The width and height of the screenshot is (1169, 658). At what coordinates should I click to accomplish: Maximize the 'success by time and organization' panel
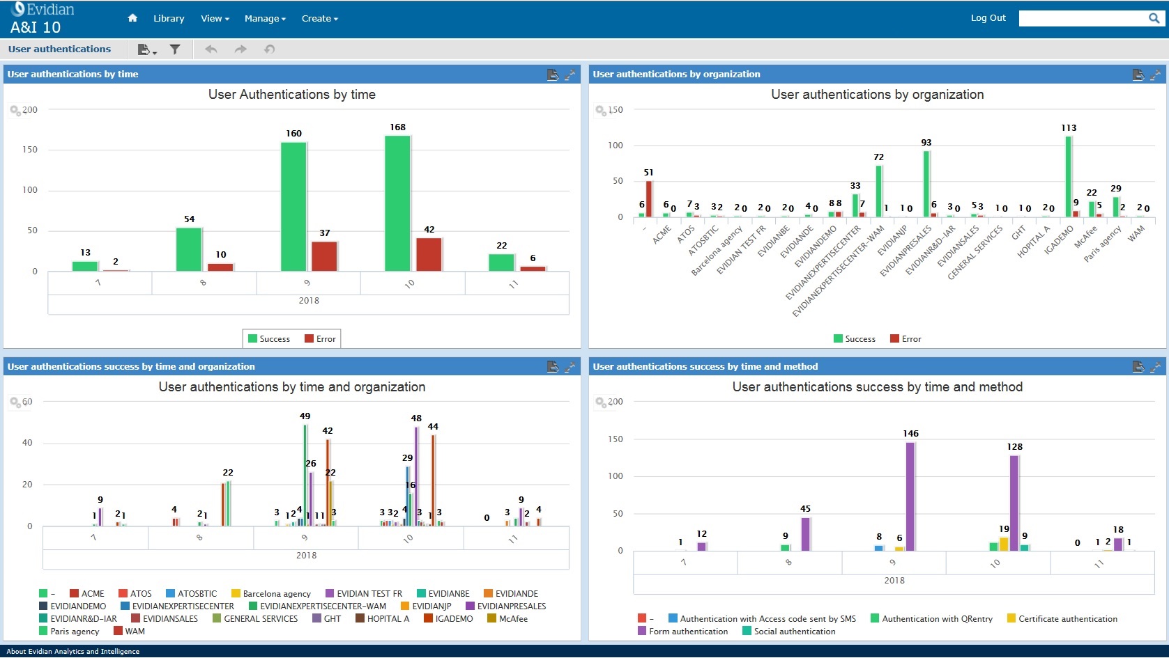[570, 367]
